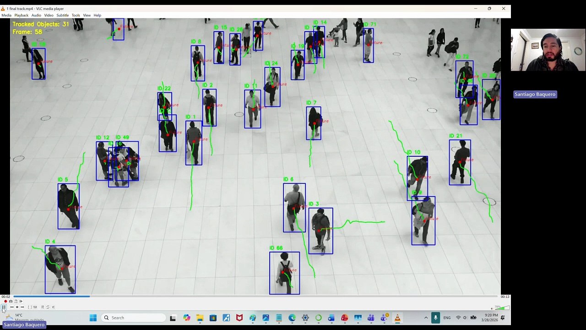Open the Tools menu
This screenshot has width=586, height=330.
[76, 15]
